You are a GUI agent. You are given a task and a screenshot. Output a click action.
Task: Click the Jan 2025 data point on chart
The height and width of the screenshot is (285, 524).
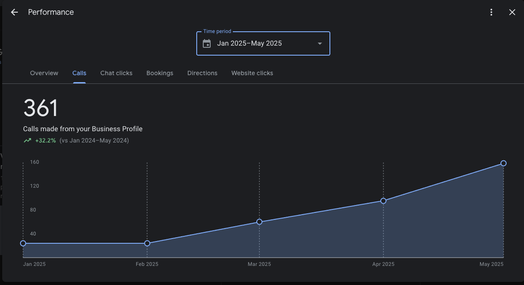[x=23, y=243]
